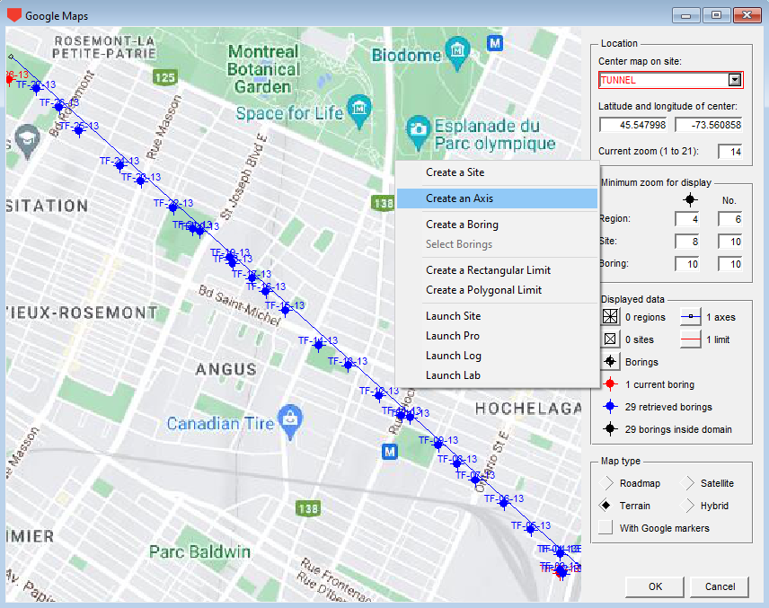This screenshot has width=769, height=608.
Task: Click the route 125 shield on map
Action: click(164, 77)
